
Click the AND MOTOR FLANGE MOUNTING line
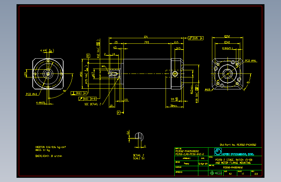(x=233, y=163)
